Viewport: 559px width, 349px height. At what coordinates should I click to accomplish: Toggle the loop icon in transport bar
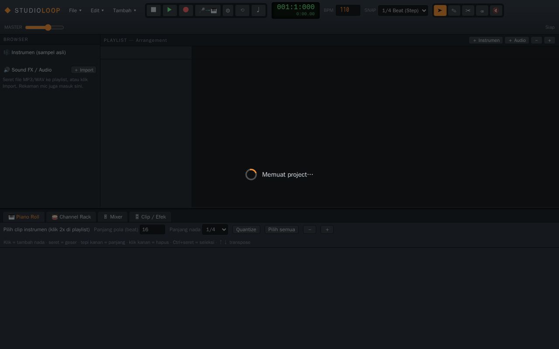click(242, 10)
